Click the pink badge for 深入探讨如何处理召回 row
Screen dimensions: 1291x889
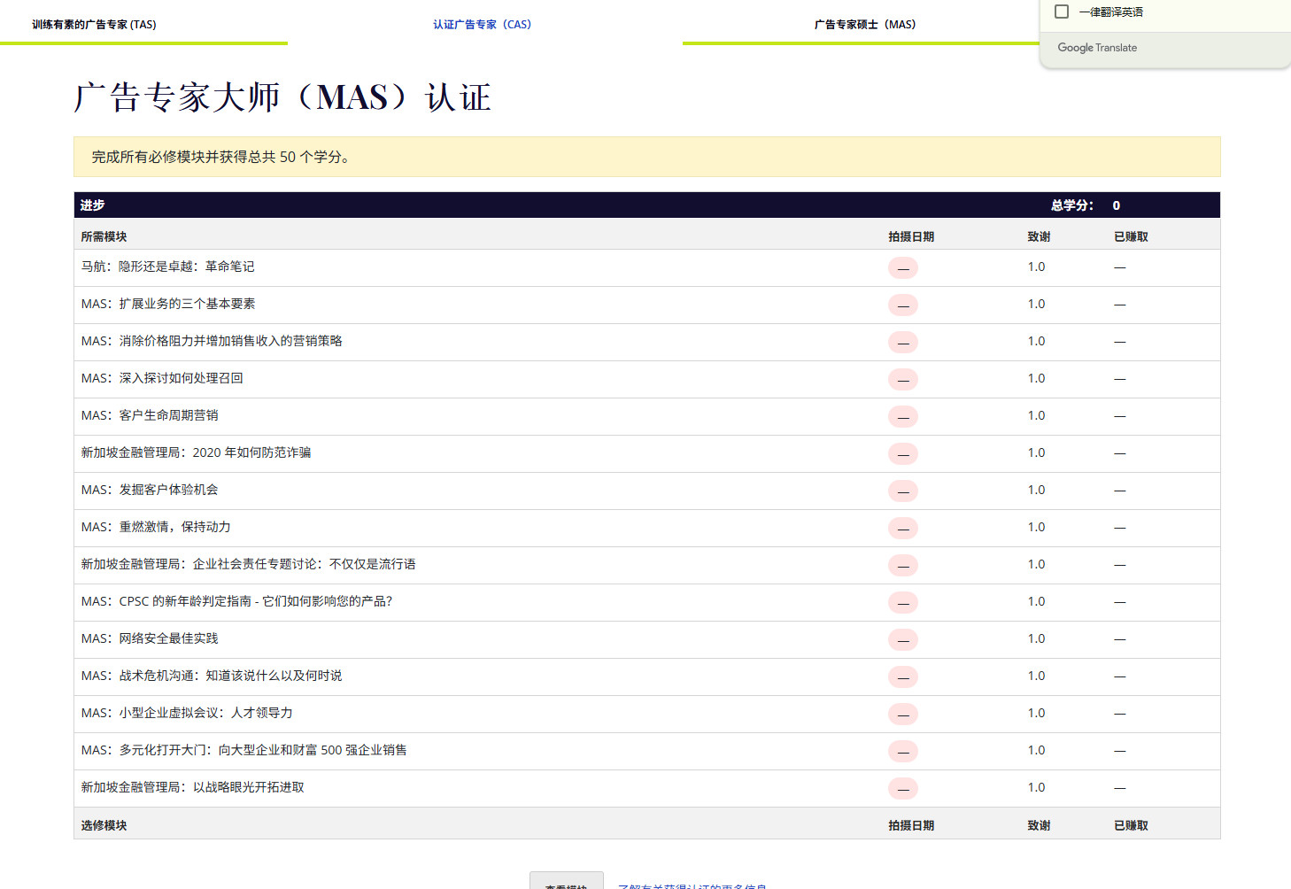coord(902,380)
